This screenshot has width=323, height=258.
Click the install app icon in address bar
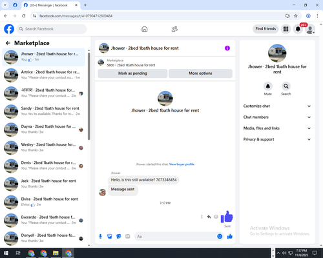click(x=287, y=16)
